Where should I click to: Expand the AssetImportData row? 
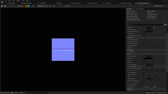click(x=127, y=52)
